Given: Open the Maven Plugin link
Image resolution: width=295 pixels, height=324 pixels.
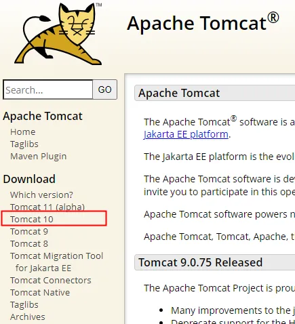Looking at the screenshot, I should 39,157.
